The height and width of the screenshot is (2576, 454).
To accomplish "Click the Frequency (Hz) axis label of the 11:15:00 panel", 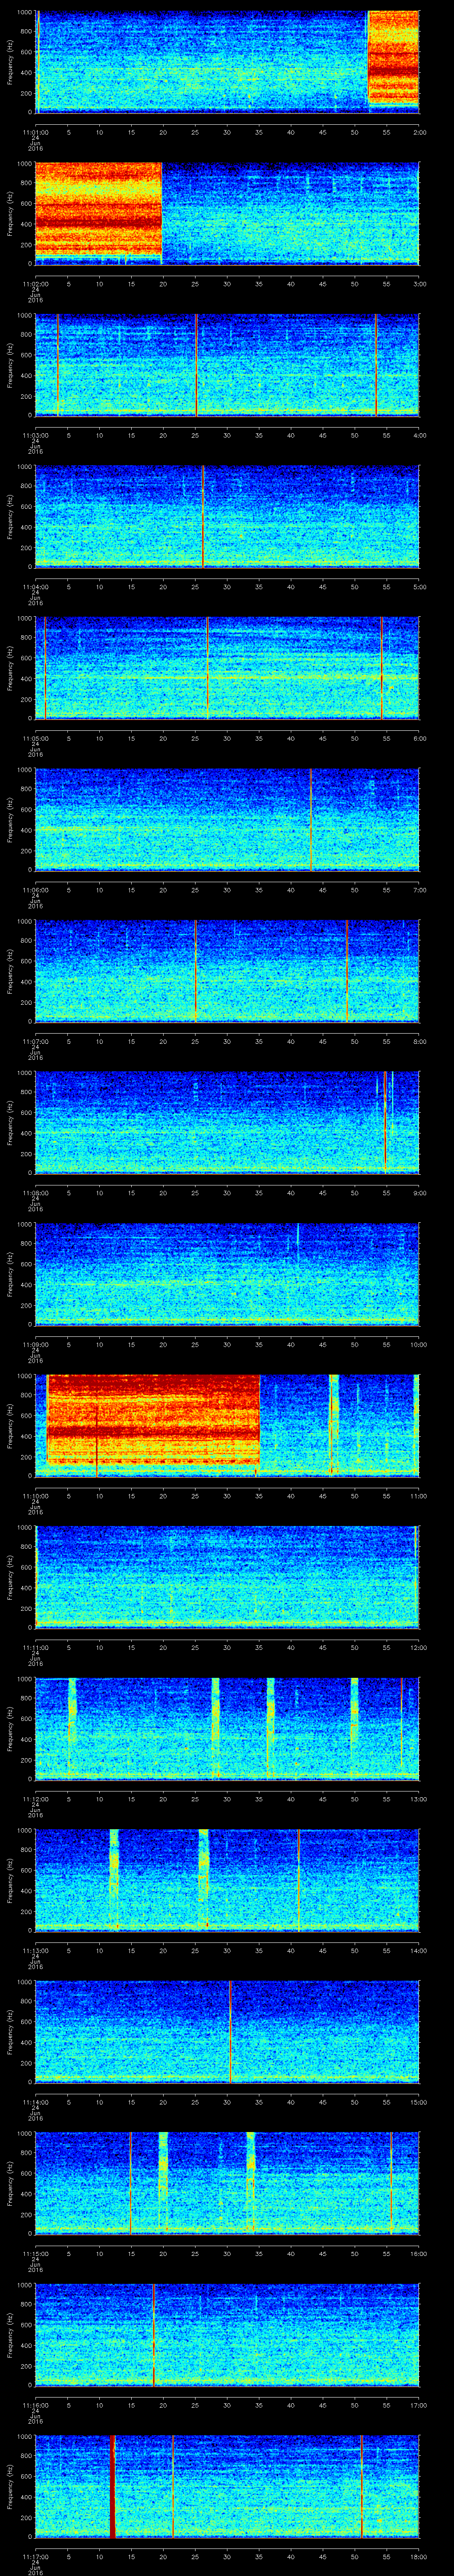I will click(x=11, y=2183).
